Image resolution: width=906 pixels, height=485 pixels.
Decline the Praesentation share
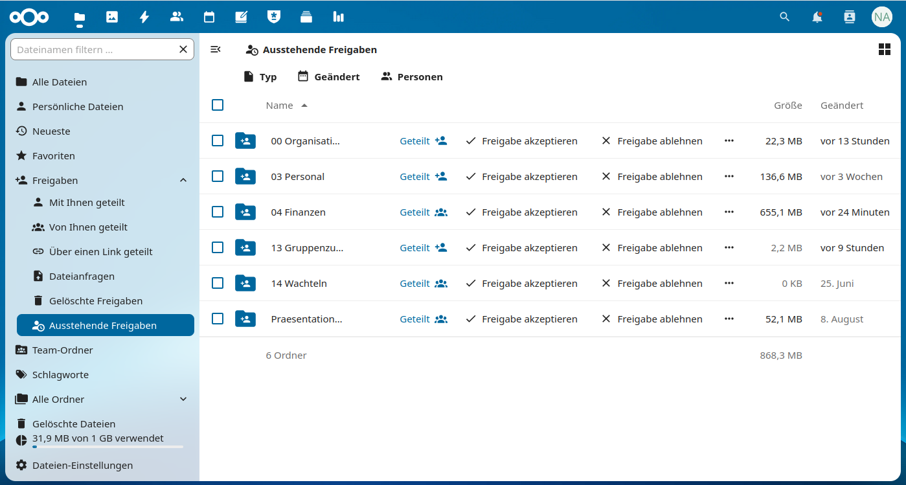[x=651, y=319]
